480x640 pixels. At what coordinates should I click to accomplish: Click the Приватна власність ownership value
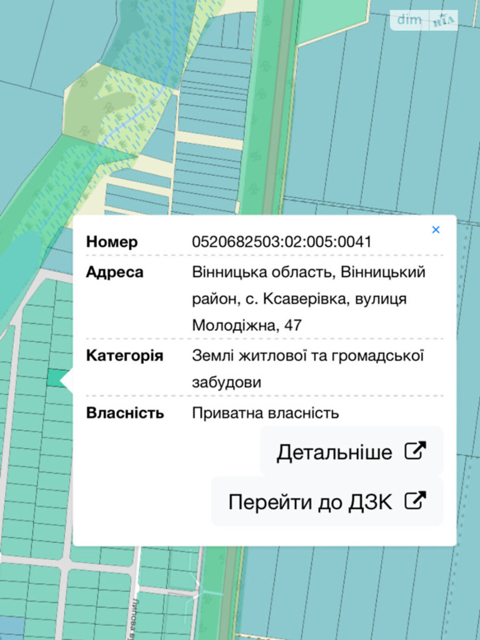265,413
